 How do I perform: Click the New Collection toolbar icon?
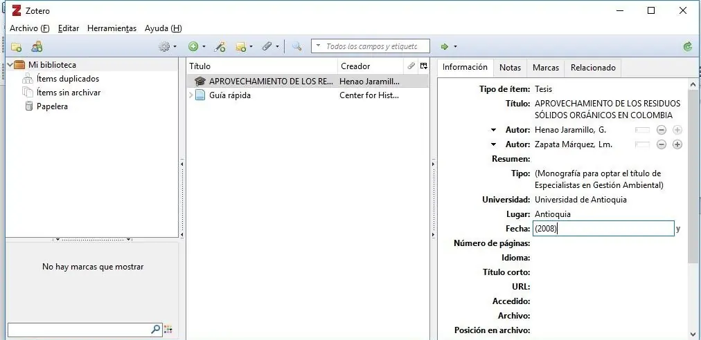(x=16, y=46)
